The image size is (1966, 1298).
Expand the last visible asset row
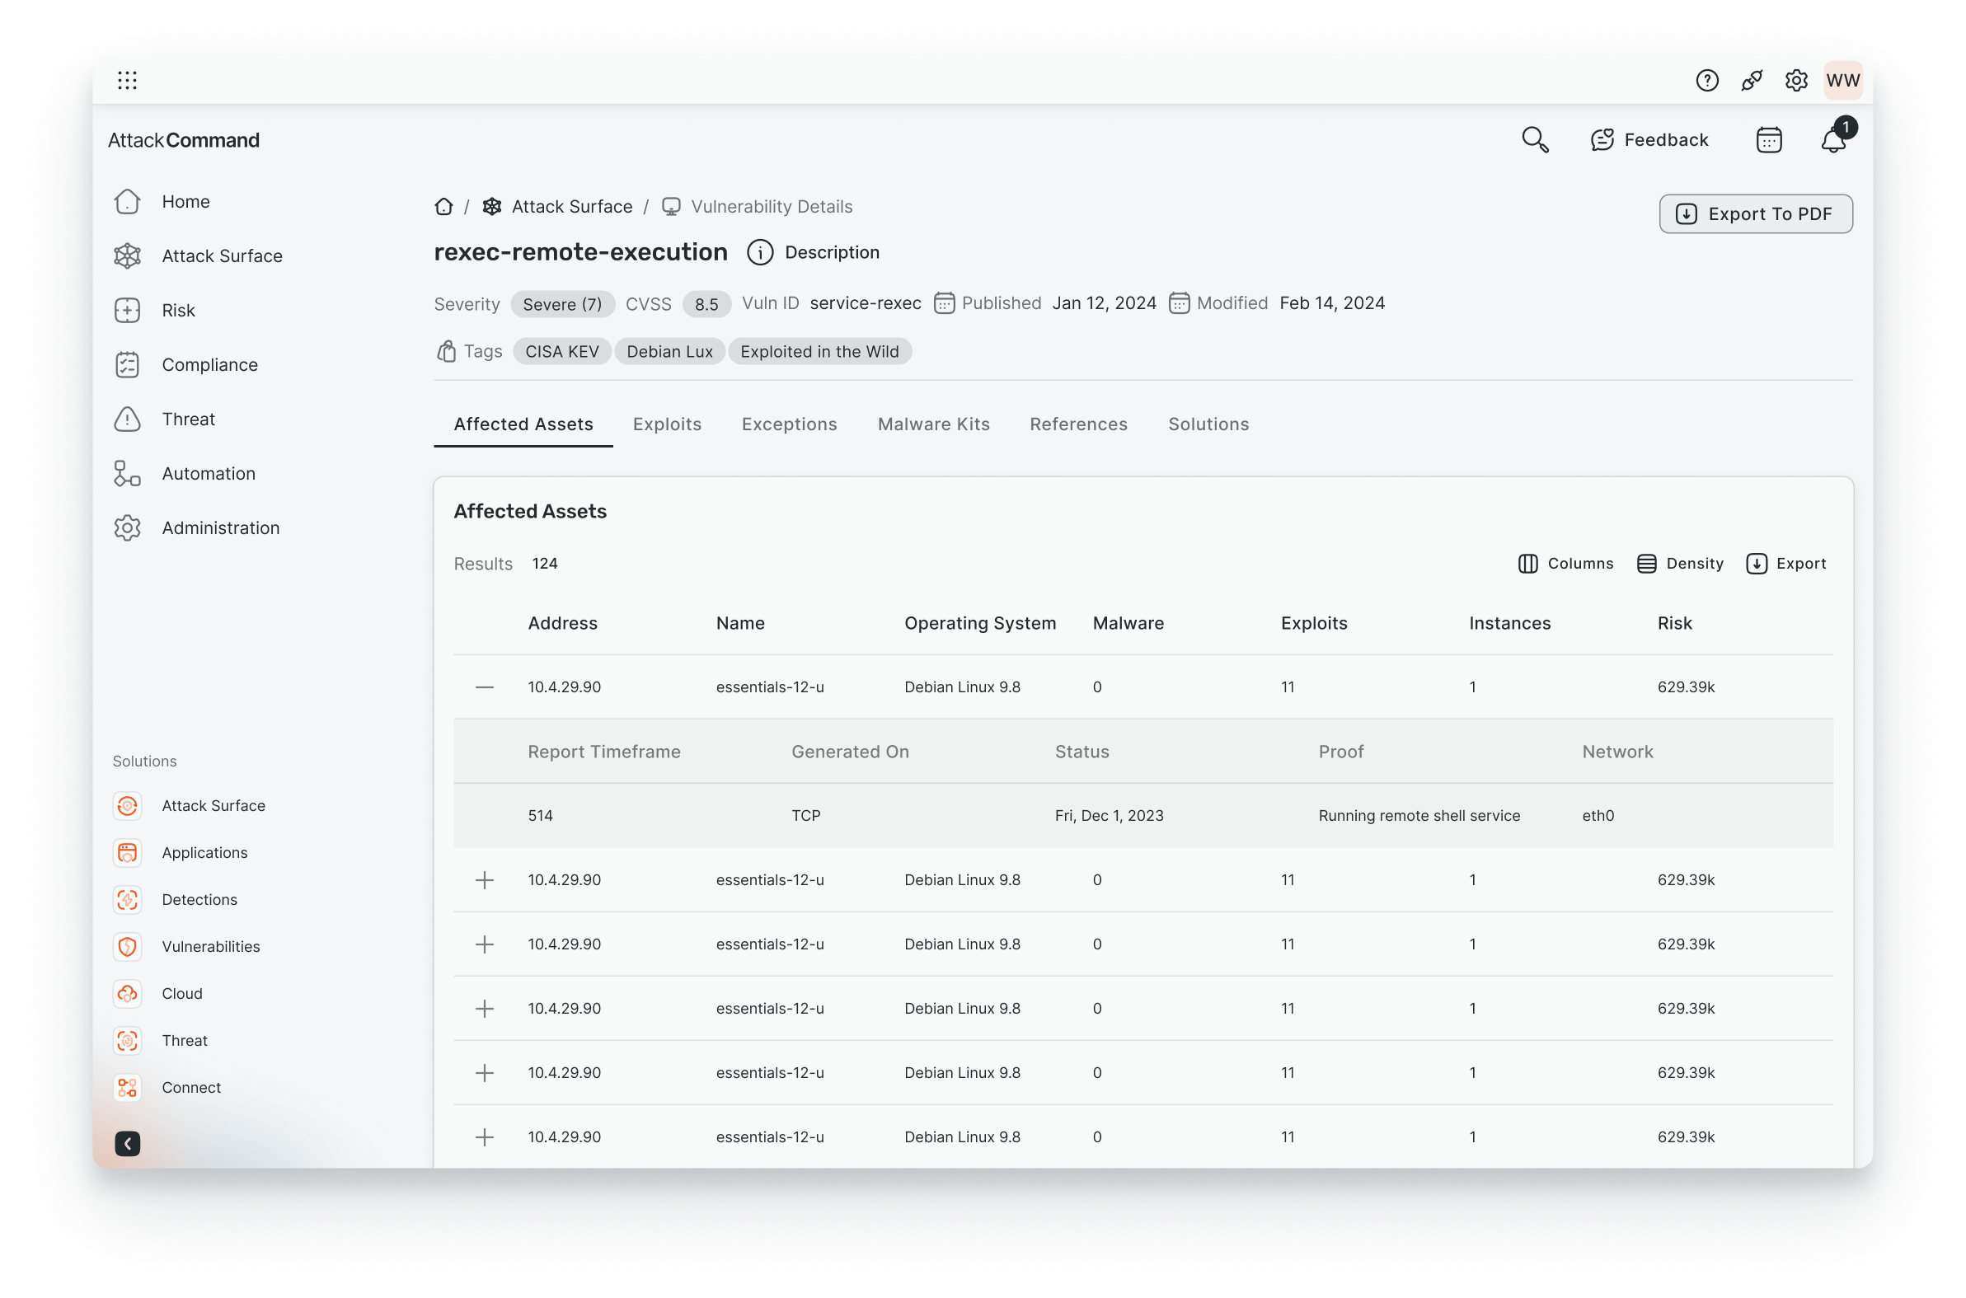(484, 1137)
